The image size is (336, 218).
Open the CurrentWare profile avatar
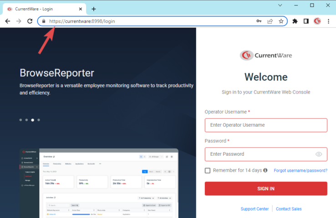click(x=317, y=21)
